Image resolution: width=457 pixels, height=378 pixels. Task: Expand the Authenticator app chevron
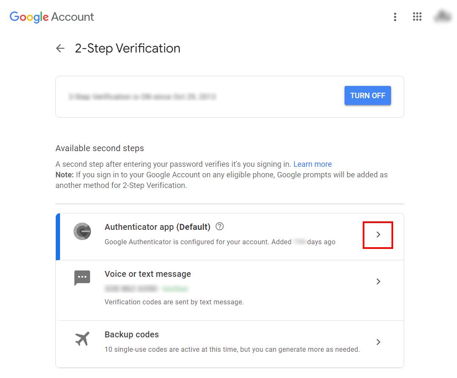[x=378, y=235]
